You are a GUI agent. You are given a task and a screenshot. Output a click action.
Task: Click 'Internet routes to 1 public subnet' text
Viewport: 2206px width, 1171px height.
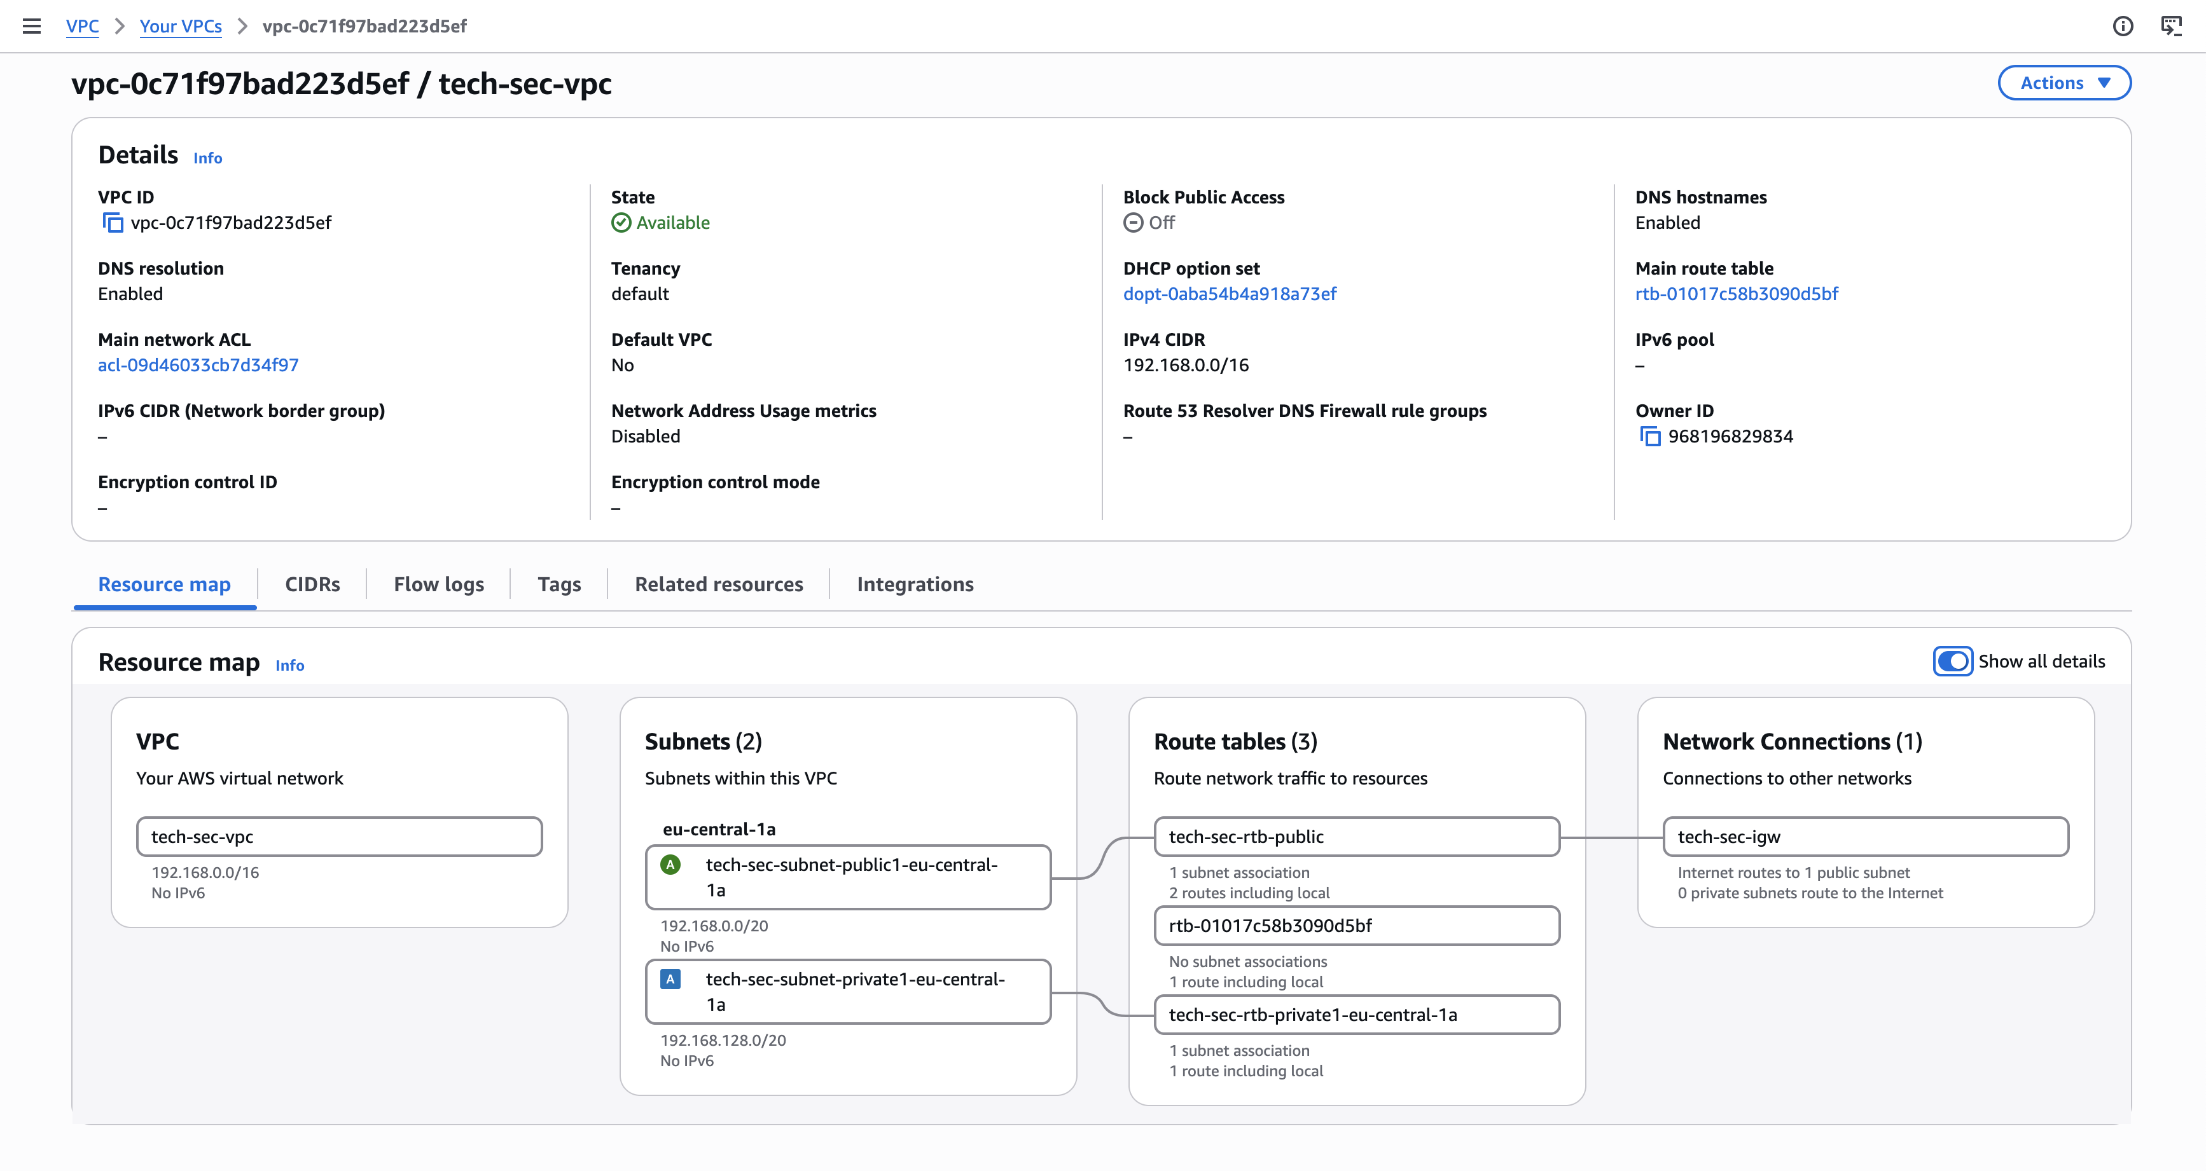pos(1793,872)
